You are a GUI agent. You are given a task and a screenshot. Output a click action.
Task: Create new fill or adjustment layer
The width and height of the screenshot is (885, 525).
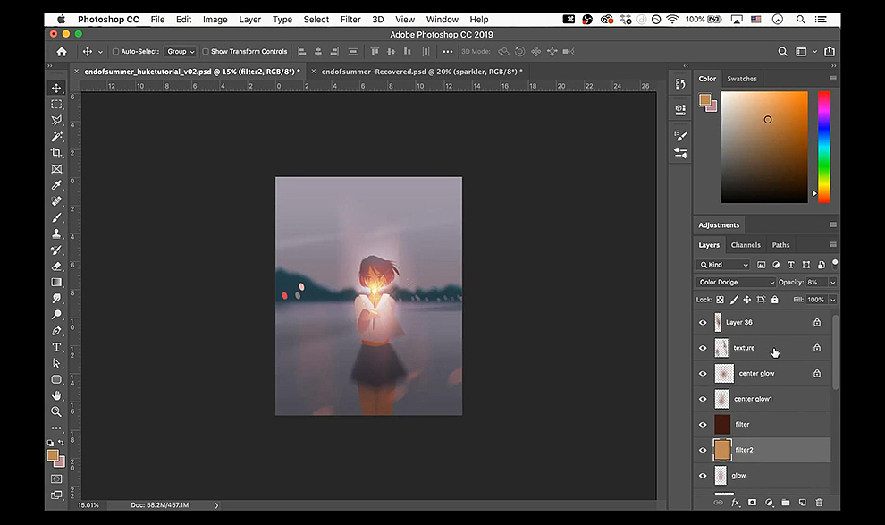pyautogui.click(x=769, y=502)
